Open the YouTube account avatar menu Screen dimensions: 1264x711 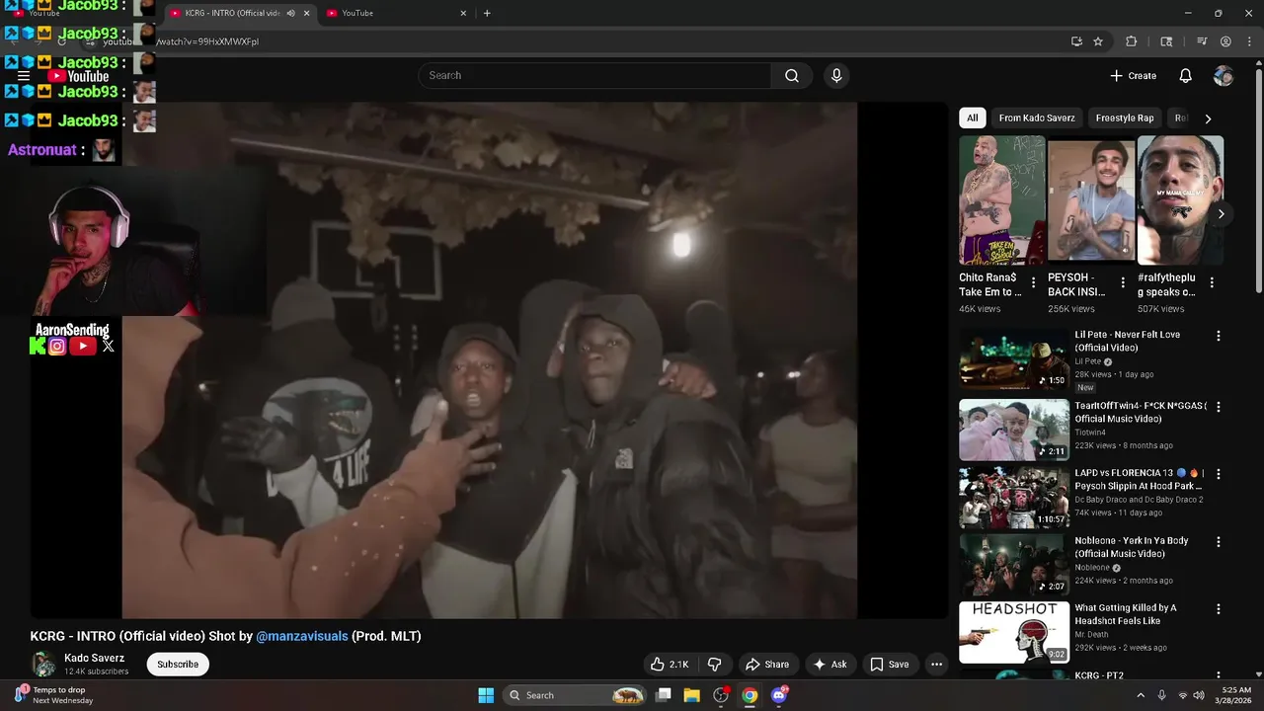point(1224,76)
